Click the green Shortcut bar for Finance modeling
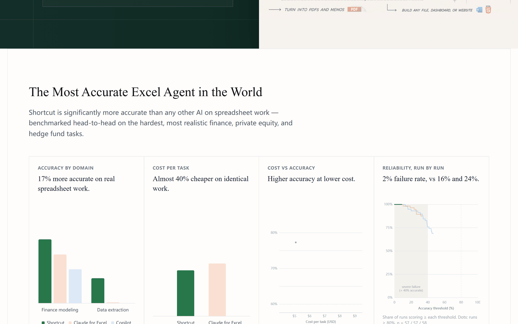The width and height of the screenshot is (518, 324). tap(45, 271)
